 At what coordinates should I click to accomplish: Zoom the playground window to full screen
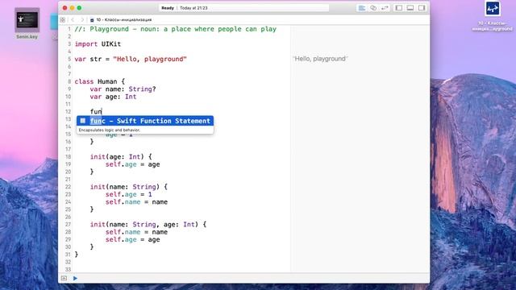(79, 8)
